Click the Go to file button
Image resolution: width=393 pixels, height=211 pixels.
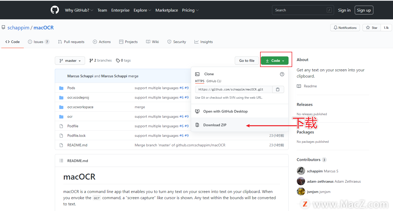click(x=247, y=61)
